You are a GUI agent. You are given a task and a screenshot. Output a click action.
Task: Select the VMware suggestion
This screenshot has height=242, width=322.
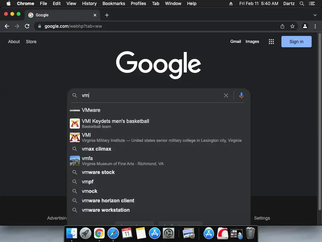[158, 110]
